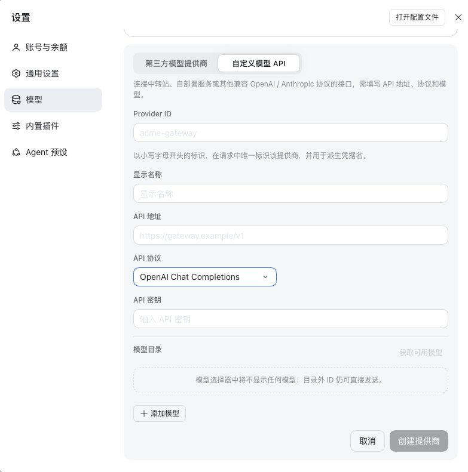Screen dimensions: 468x472
Task: Click the API 密钥 label
Action: click(x=147, y=300)
